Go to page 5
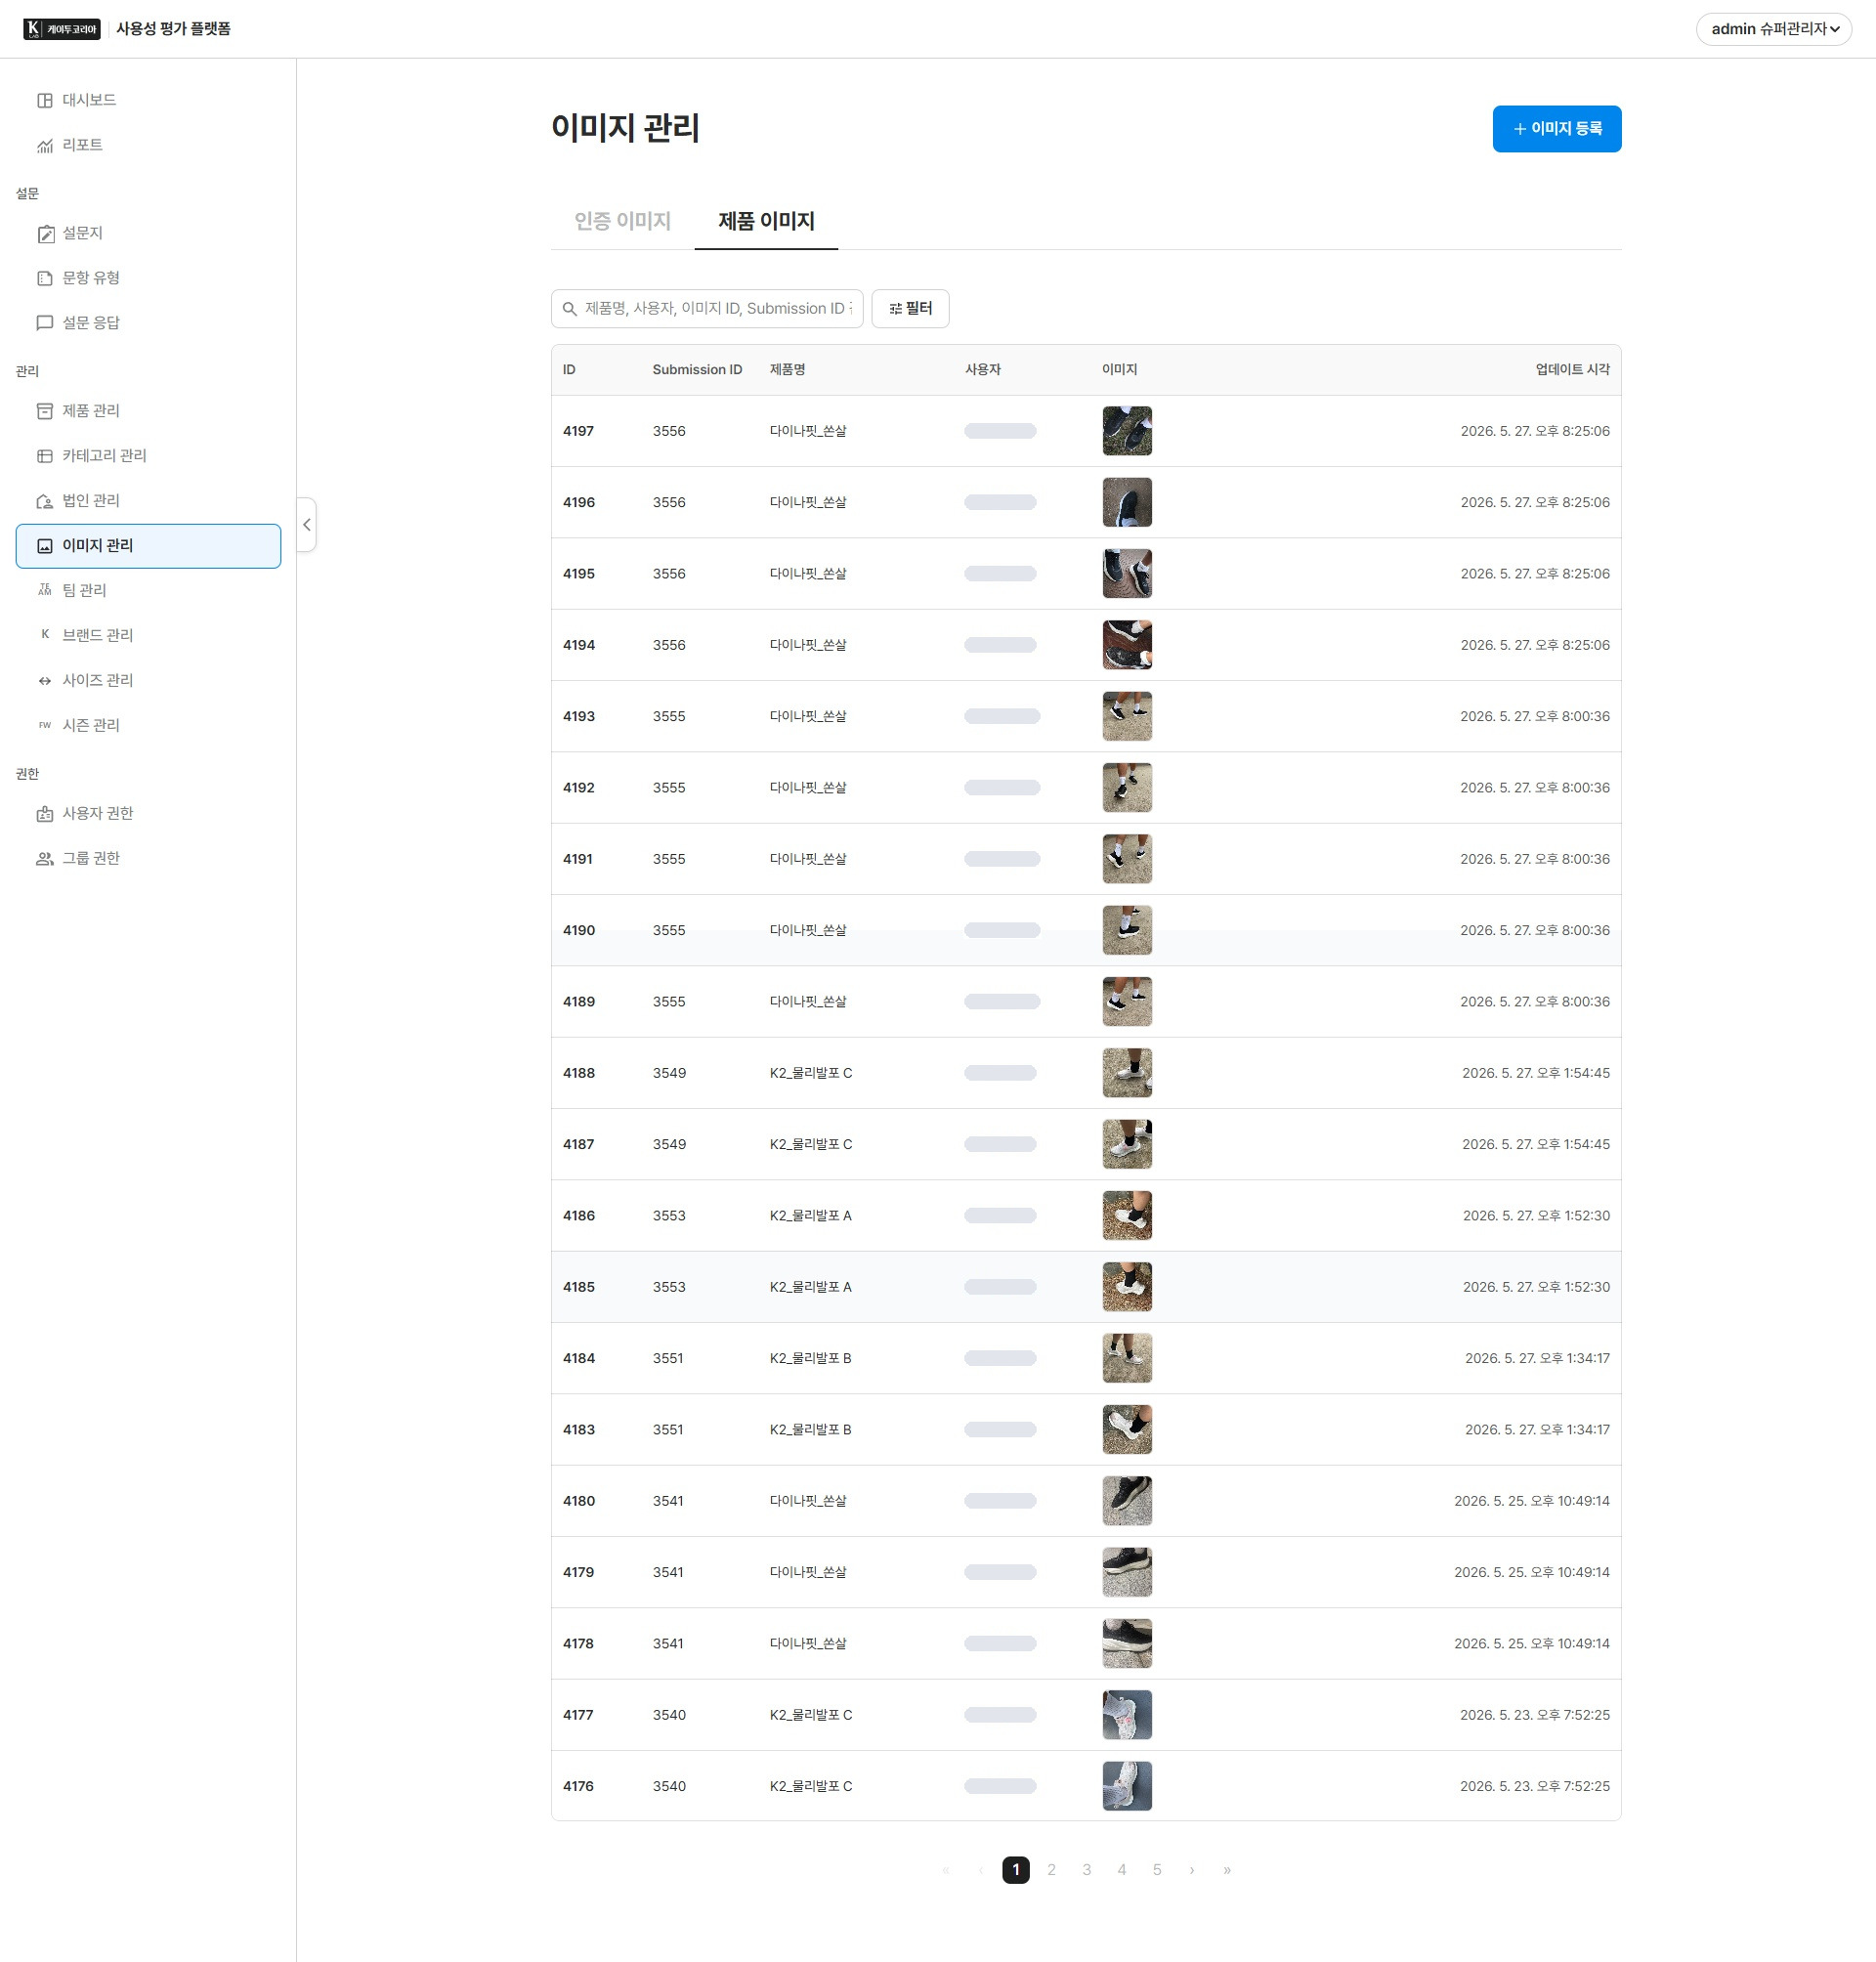1876x1962 pixels. point(1157,1869)
